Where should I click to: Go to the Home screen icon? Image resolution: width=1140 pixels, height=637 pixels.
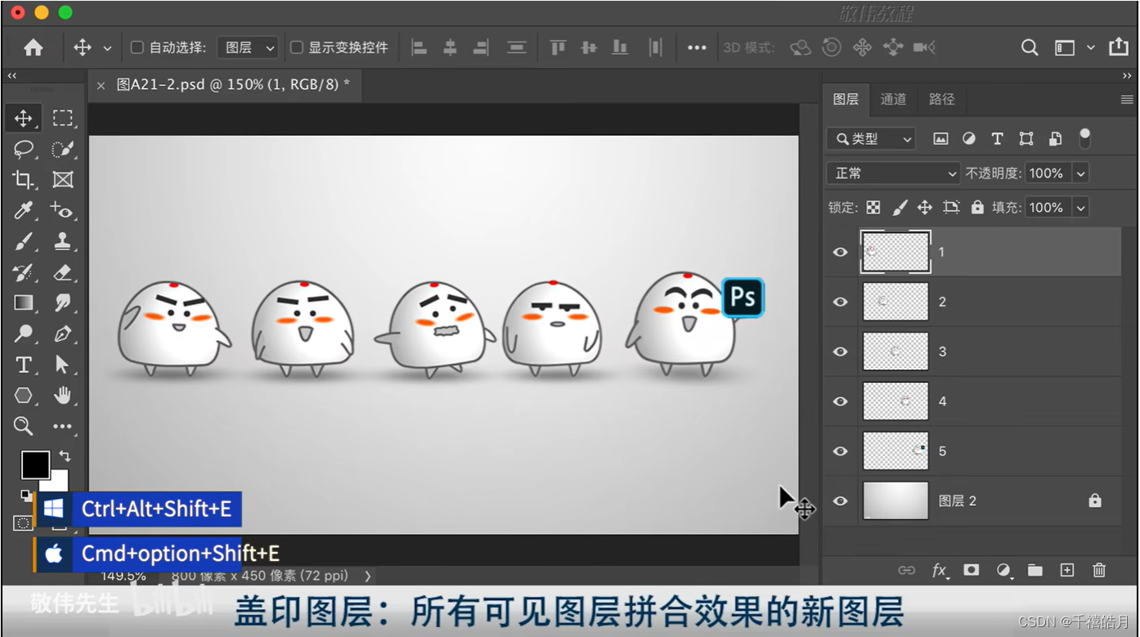pyautogui.click(x=33, y=48)
